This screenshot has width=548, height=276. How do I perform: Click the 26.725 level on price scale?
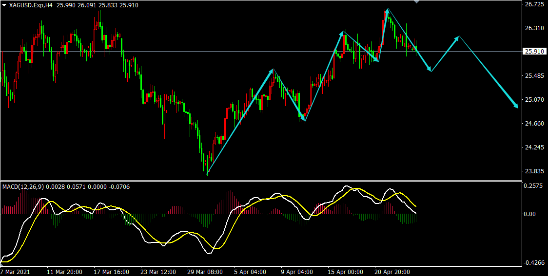point(533,4)
